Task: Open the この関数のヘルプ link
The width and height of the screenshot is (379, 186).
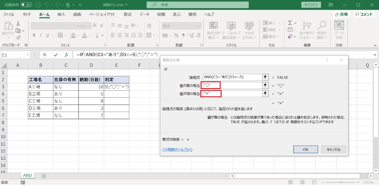Action: pos(177,150)
